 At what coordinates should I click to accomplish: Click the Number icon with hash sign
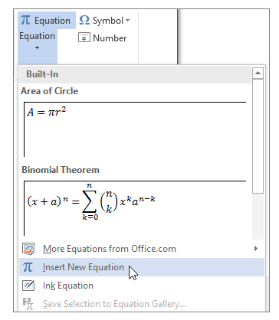tap(84, 38)
